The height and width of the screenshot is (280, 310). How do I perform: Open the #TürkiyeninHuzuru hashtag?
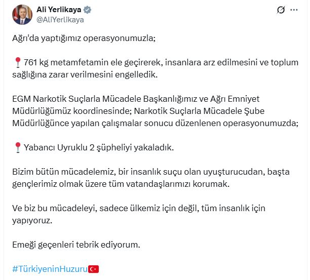(50, 269)
